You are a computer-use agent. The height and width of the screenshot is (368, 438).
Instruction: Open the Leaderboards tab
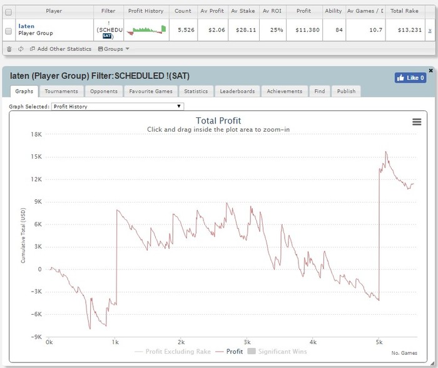pos(237,92)
